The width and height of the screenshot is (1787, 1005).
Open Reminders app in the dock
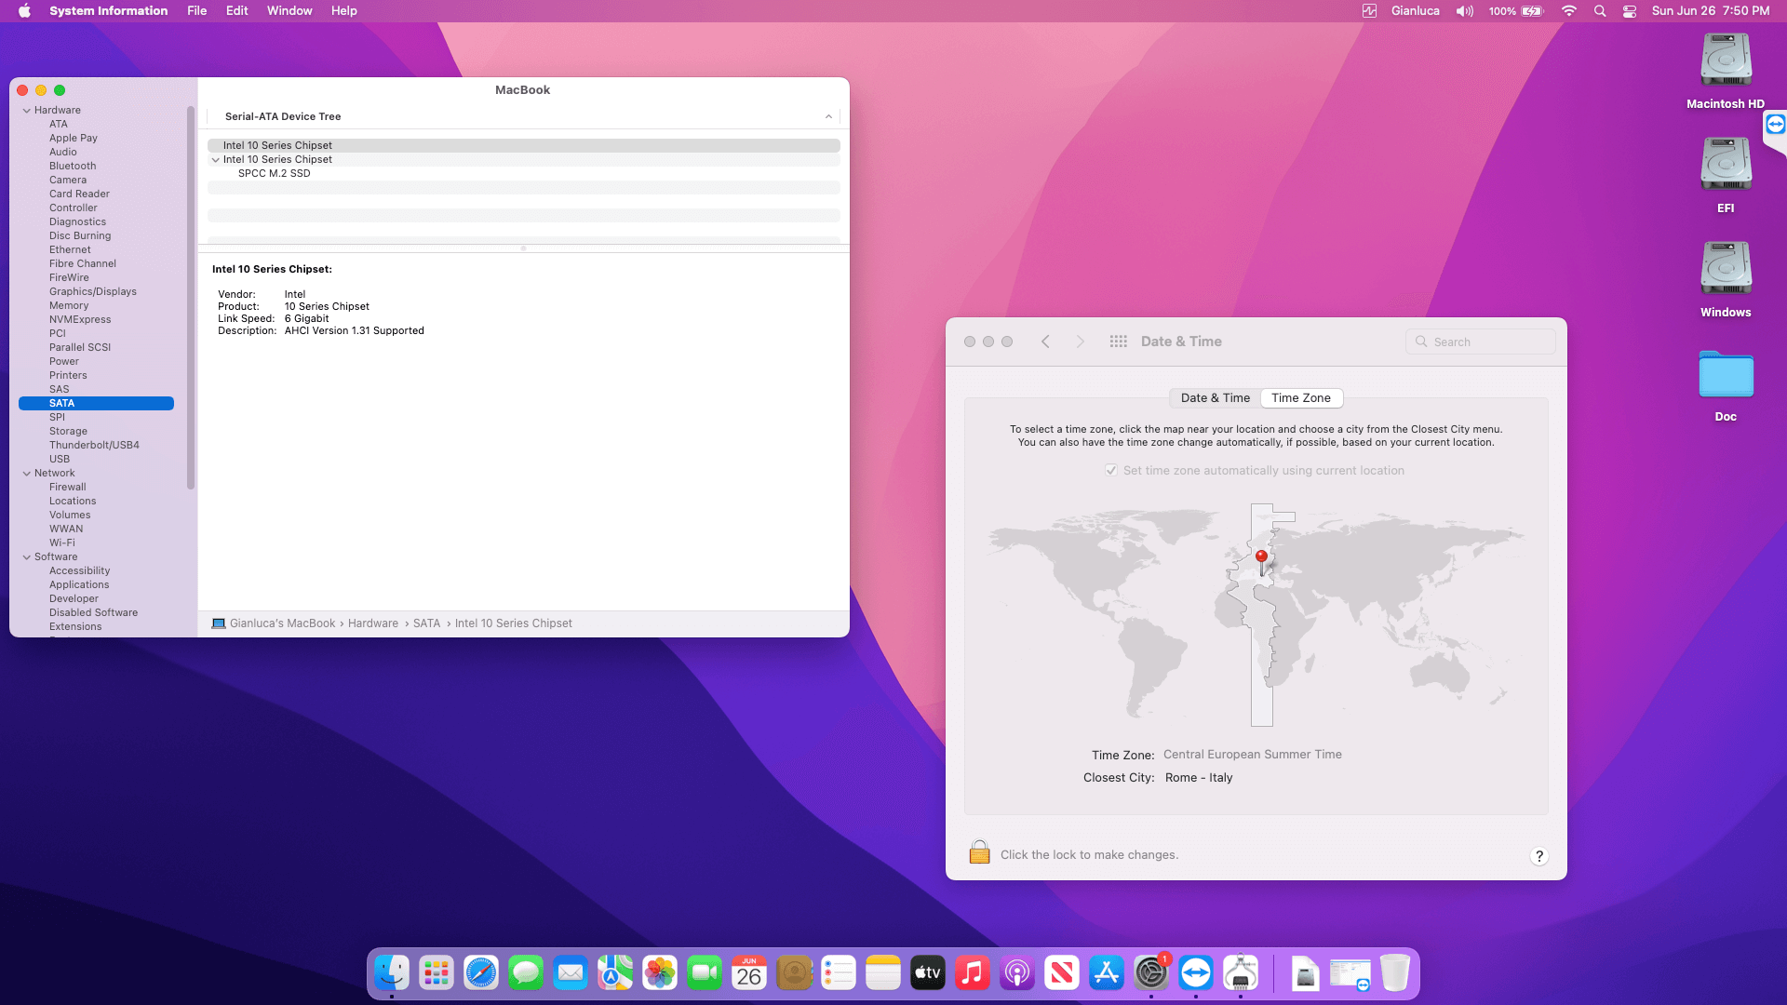tap(839, 973)
